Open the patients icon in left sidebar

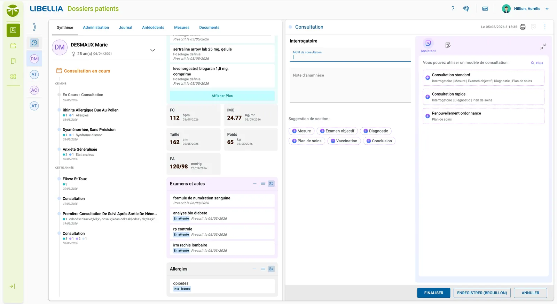point(13,30)
